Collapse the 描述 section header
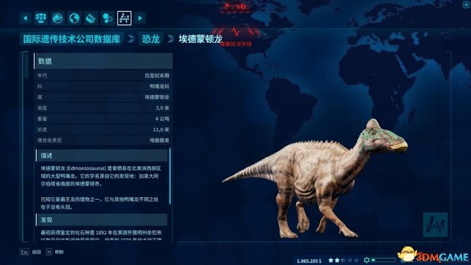 point(102,155)
